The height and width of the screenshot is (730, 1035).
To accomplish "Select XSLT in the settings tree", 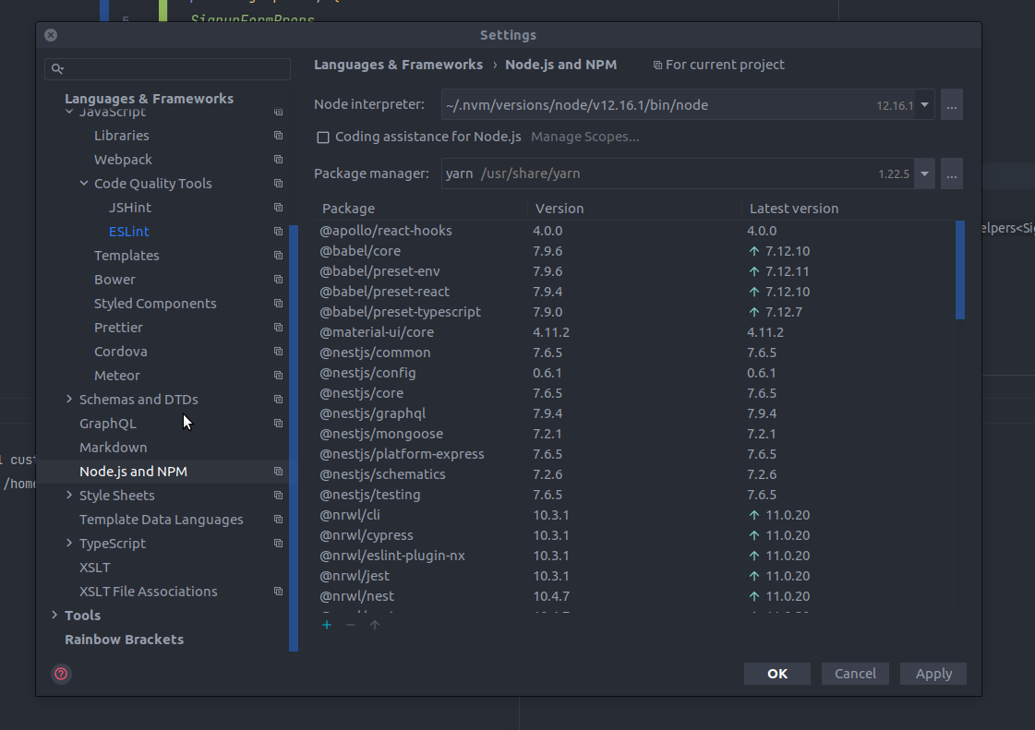I will click(x=94, y=568).
